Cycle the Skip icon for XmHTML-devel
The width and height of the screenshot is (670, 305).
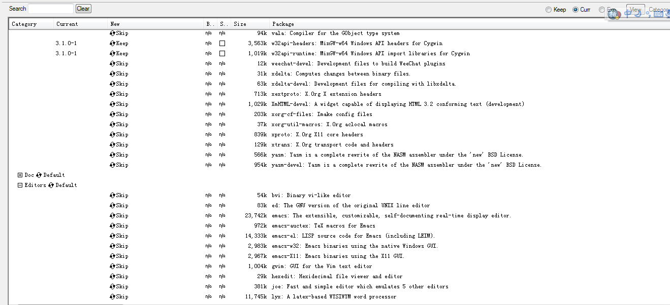[x=112, y=104]
